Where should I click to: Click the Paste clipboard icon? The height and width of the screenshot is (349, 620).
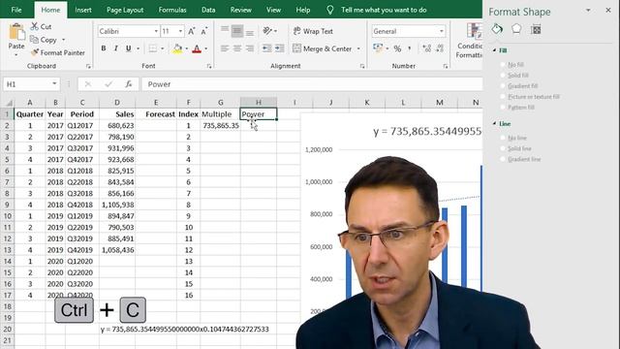tap(16, 32)
